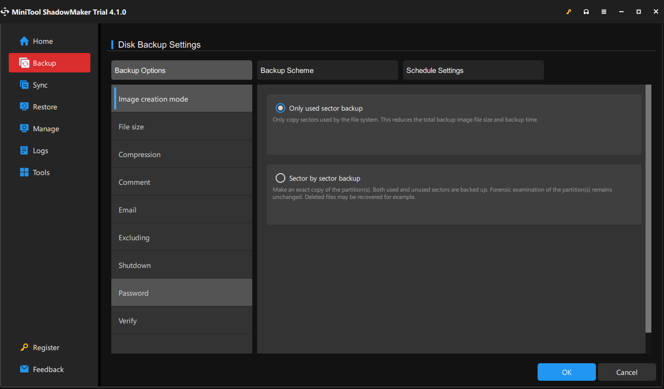Image resolution: width=664 pixels, height=389 pixels.
Task: Open the Email option
Action: click(182, 210)
